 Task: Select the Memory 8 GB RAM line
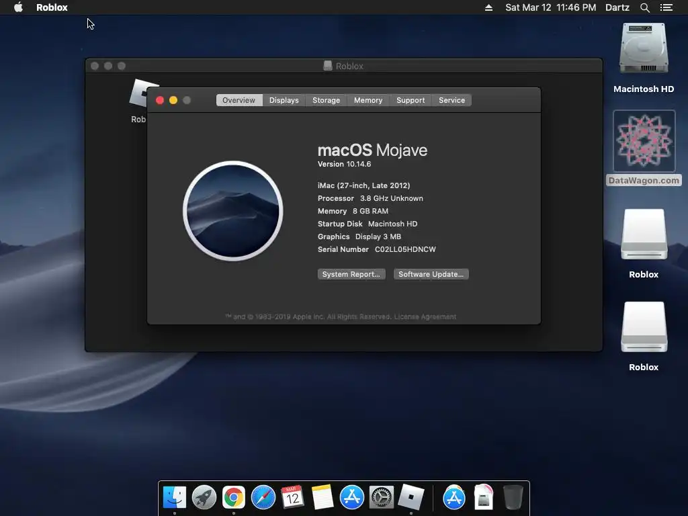pyautogui.click(x=353, y=211)
